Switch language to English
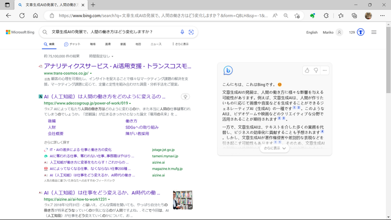The image size is (391, 220). coord(312,32)
